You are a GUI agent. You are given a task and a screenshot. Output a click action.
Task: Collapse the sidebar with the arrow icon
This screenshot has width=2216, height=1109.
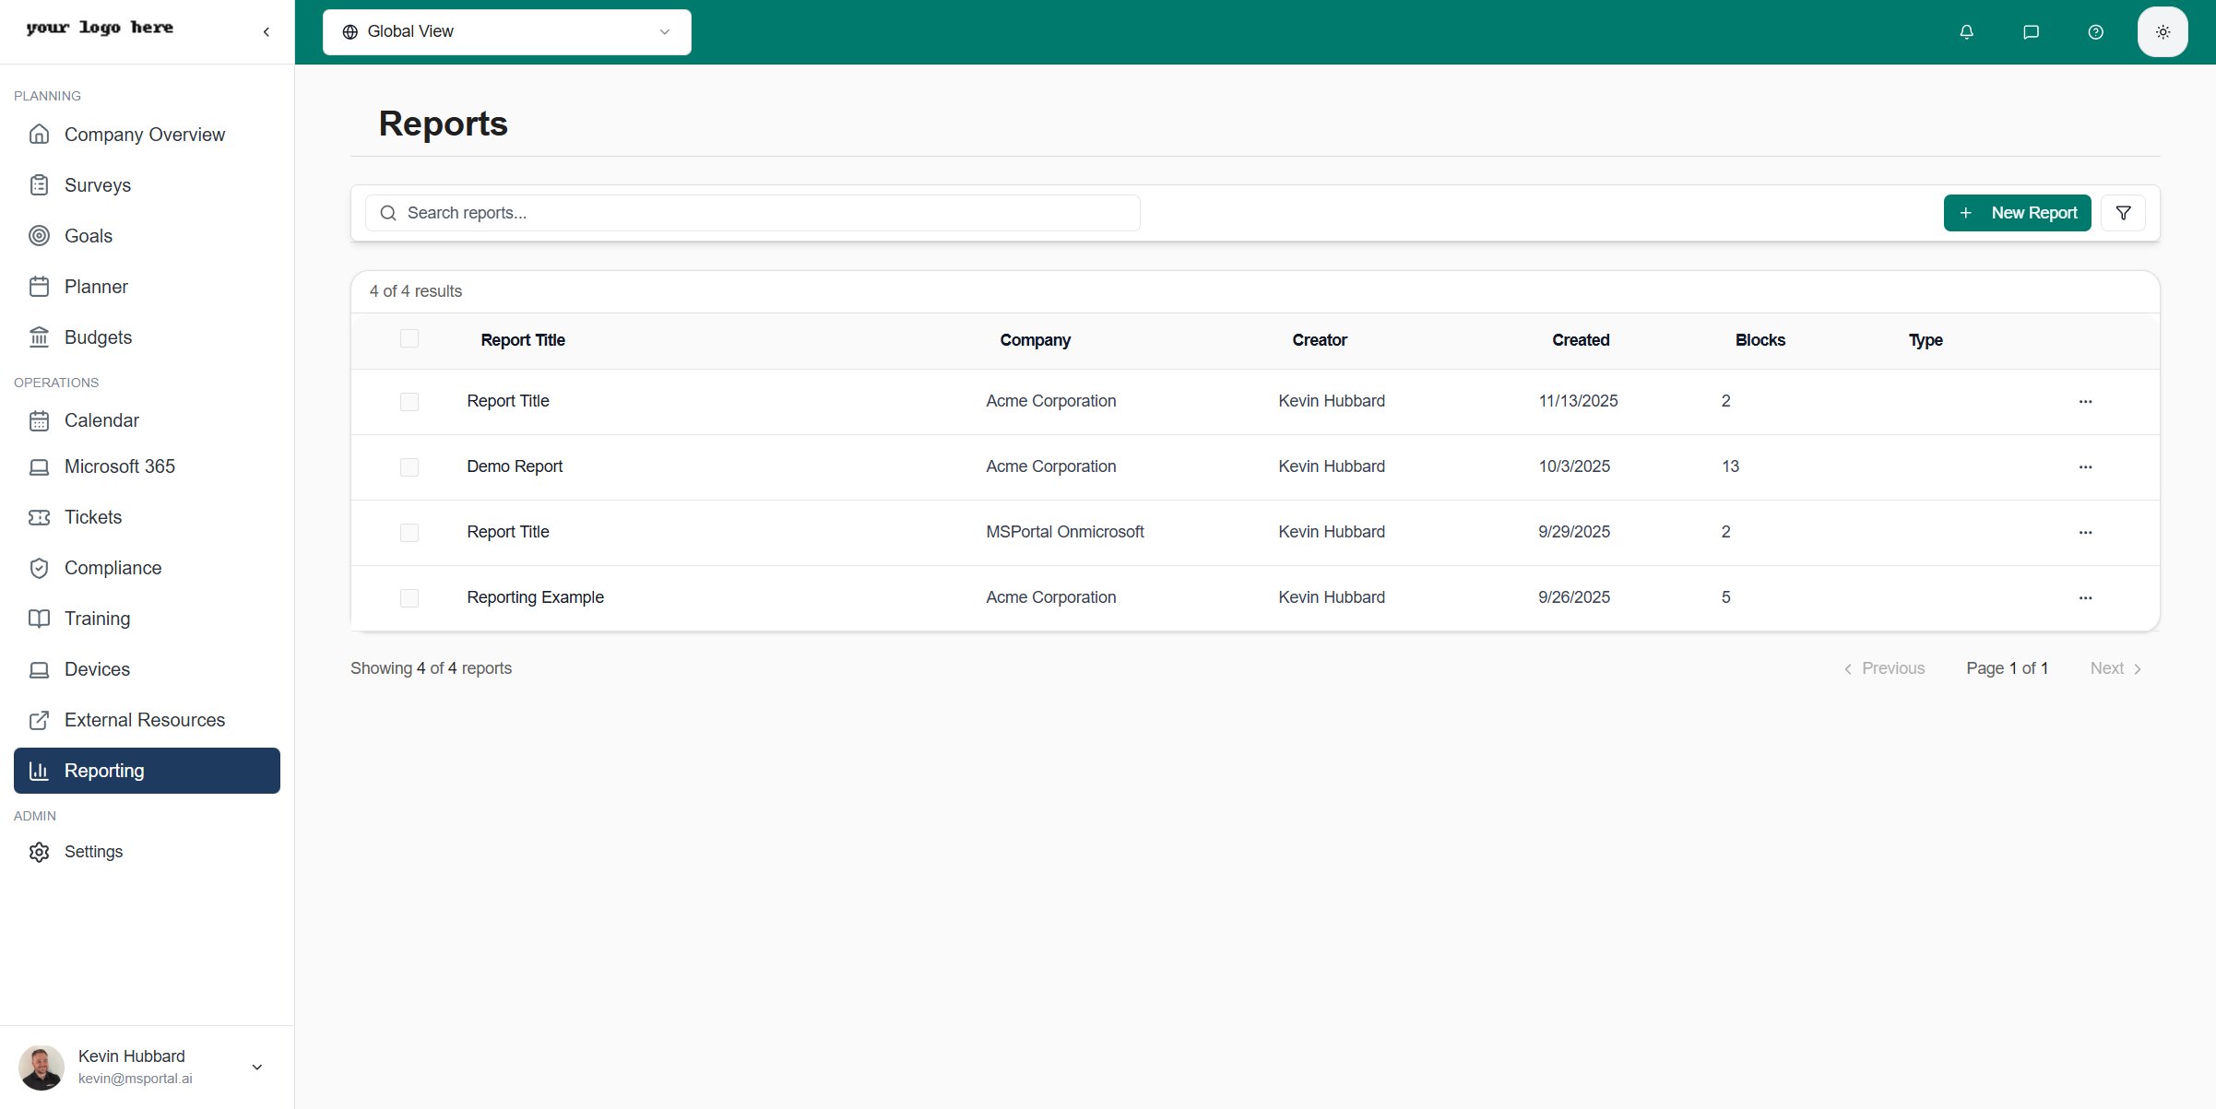[267, 32]
